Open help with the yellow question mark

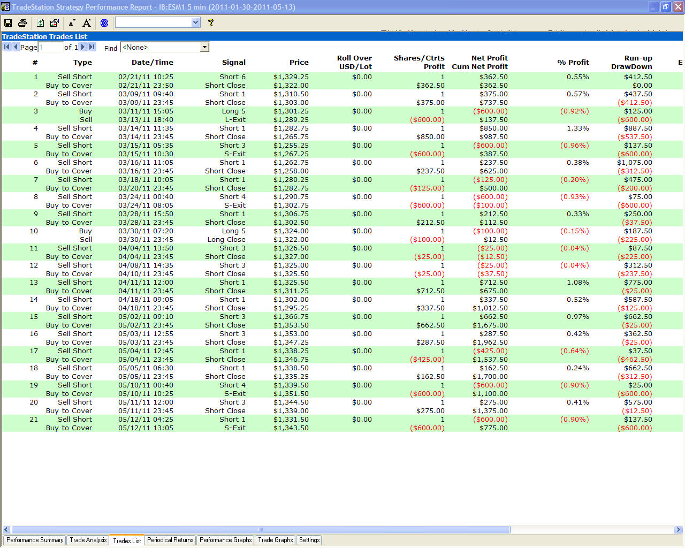[211, 22]
